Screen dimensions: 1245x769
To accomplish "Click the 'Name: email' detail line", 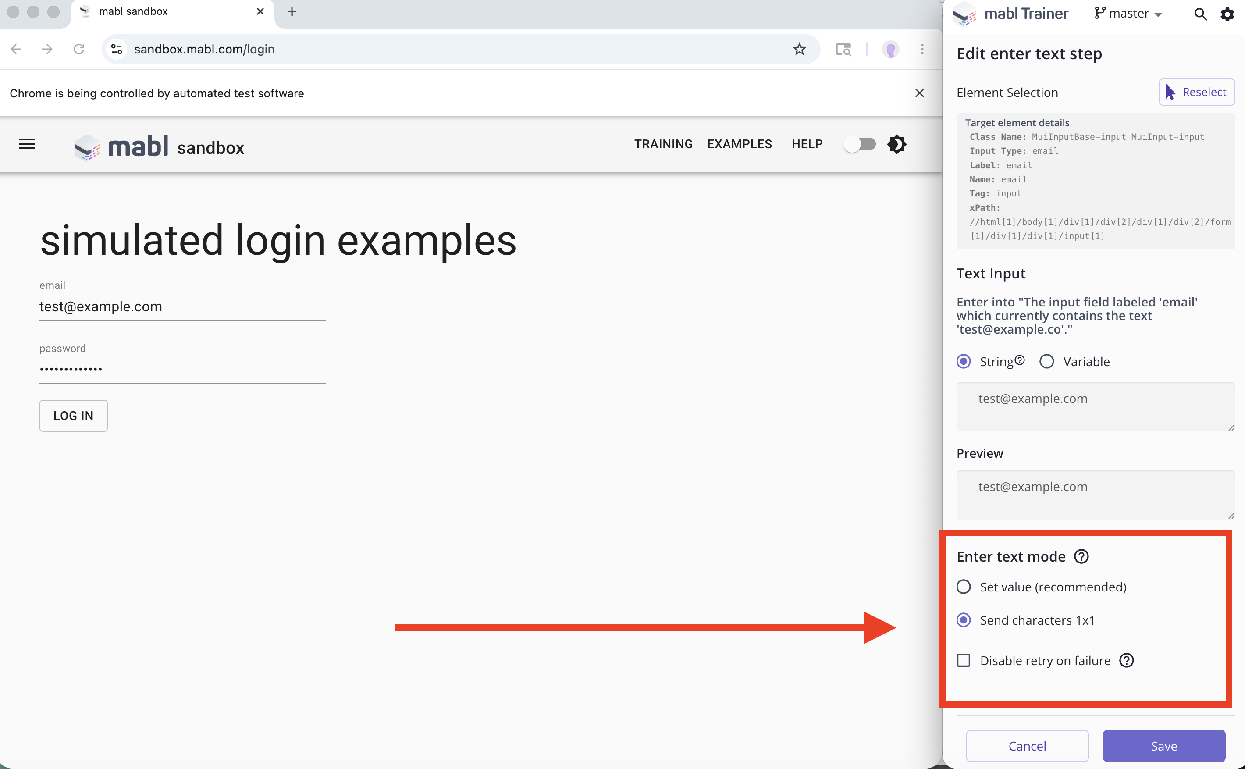I will tap(998, 179).
